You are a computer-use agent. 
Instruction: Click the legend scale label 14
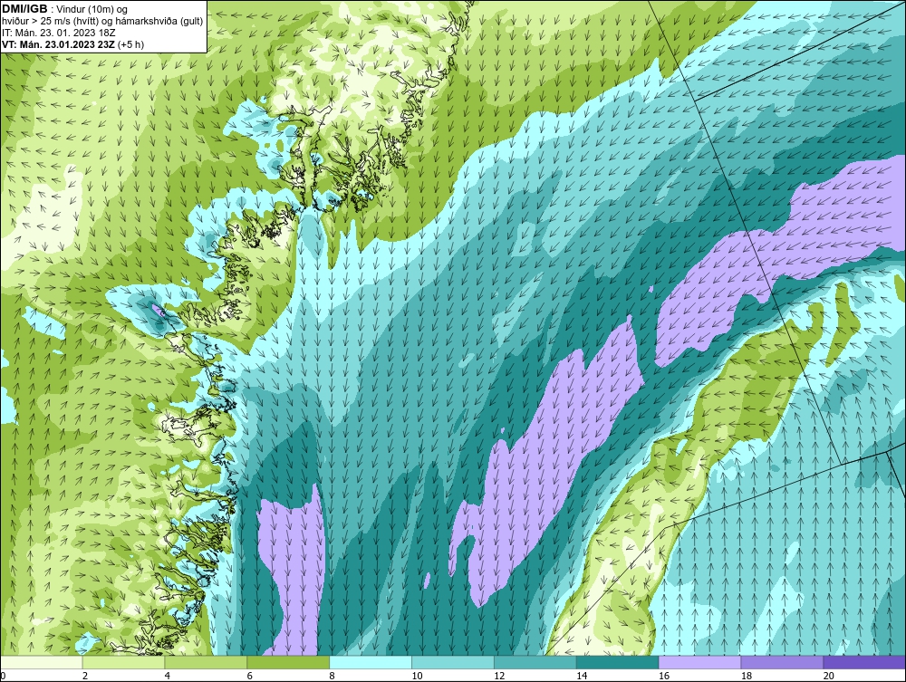click(582, 676)
